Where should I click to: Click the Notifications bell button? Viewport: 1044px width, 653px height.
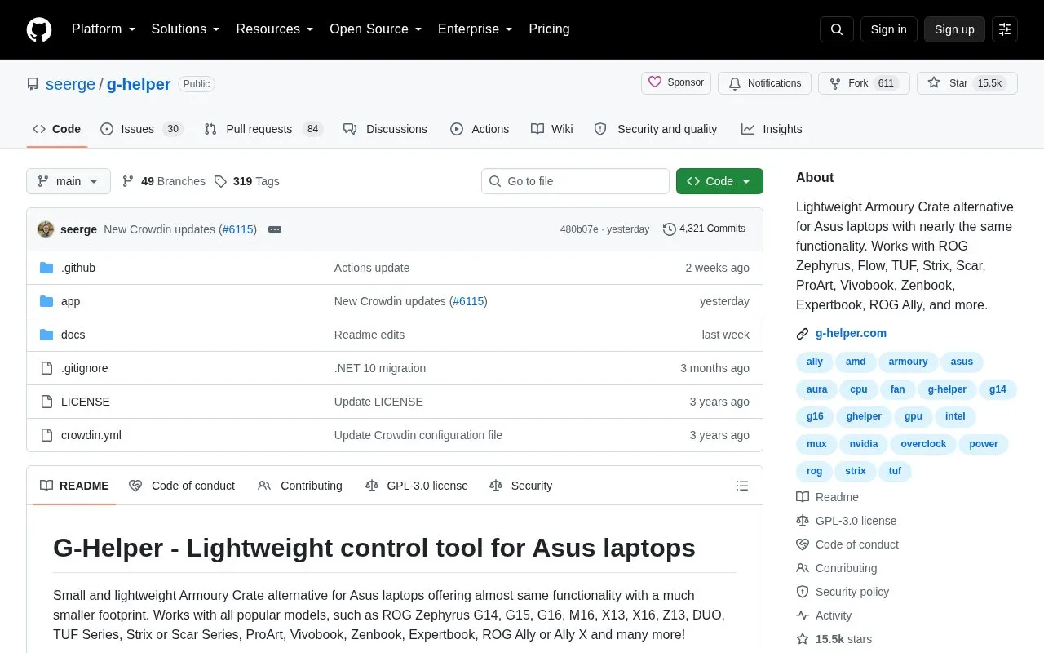[764, 83]
